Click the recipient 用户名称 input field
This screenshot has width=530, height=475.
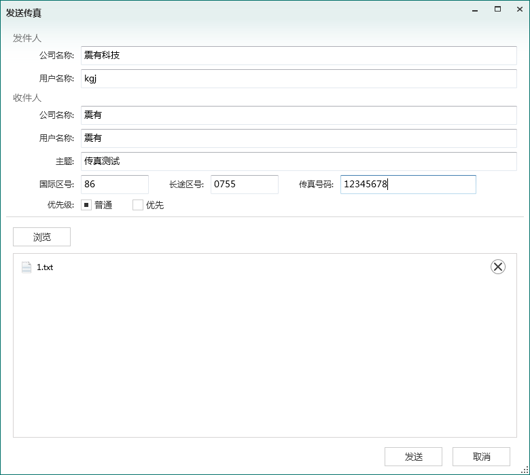[x=298, y=138]
